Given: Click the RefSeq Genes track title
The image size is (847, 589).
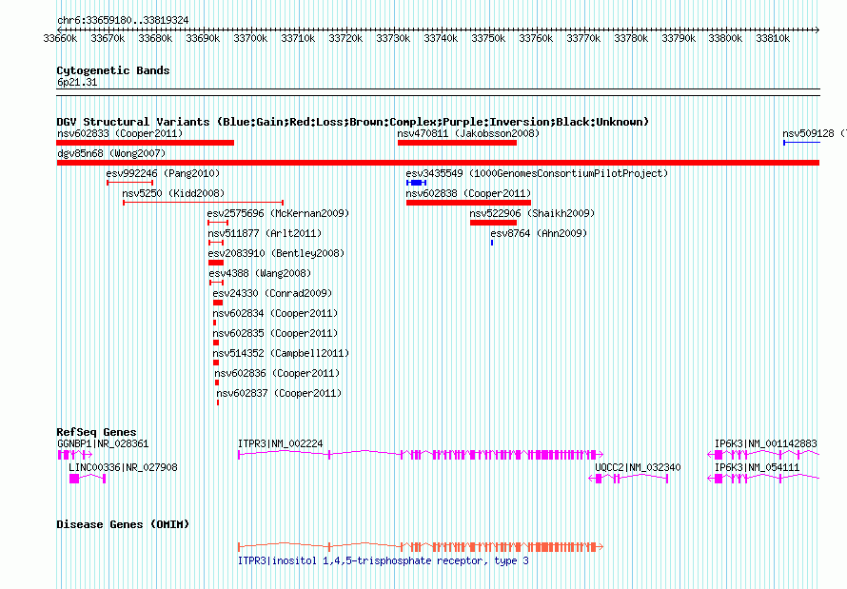Looking at the screenshot, I should tap(96, 432).
